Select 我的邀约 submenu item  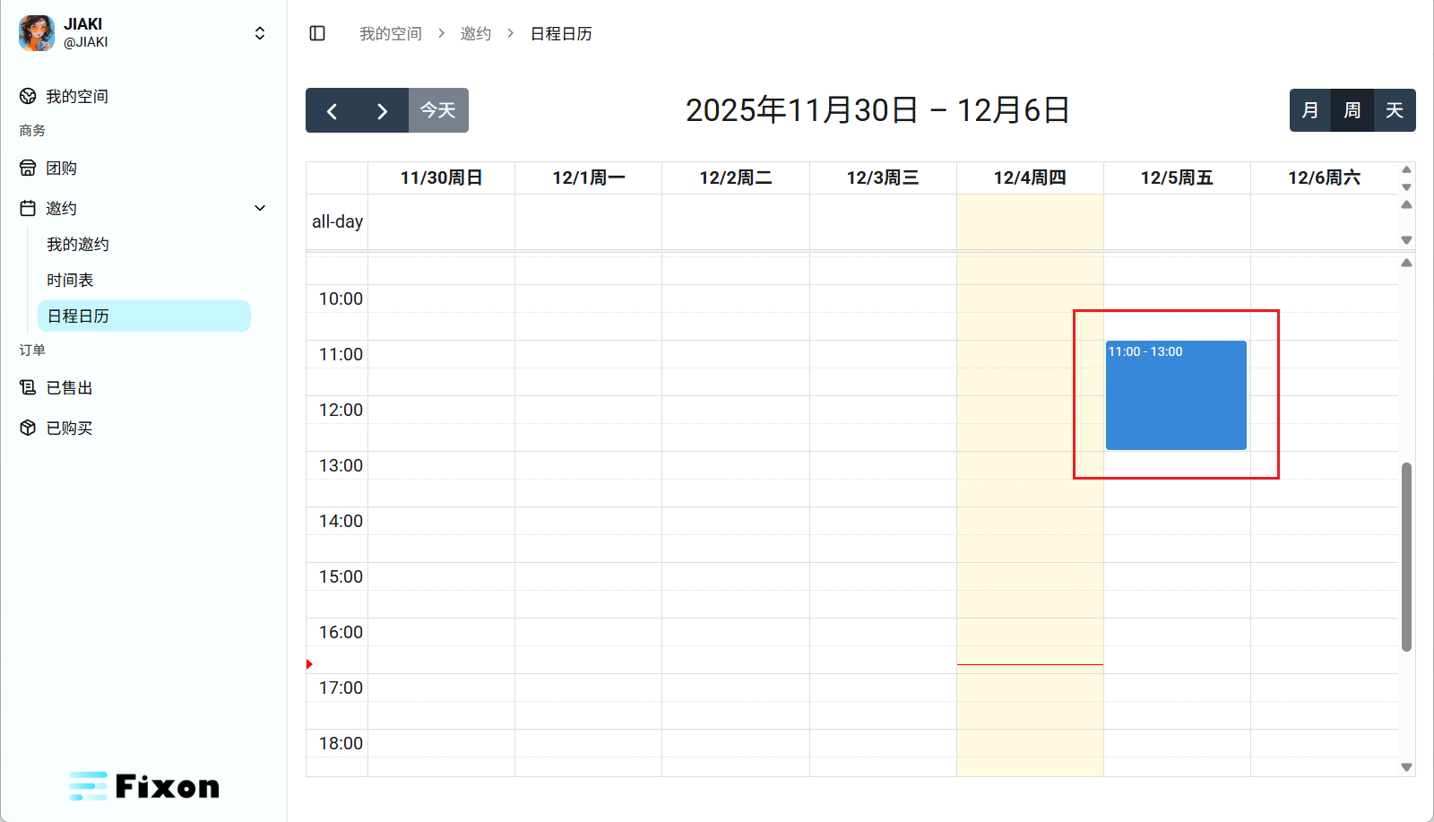coord(78,244)
